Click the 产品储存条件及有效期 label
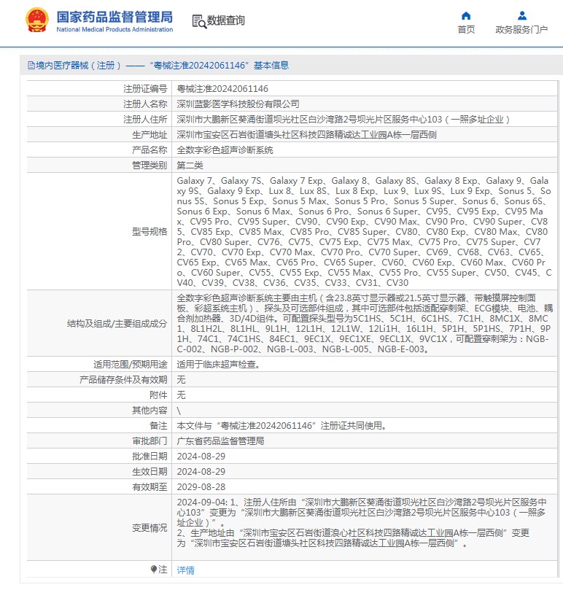This screenshot has height=590, width=563. tap(123, 380)
